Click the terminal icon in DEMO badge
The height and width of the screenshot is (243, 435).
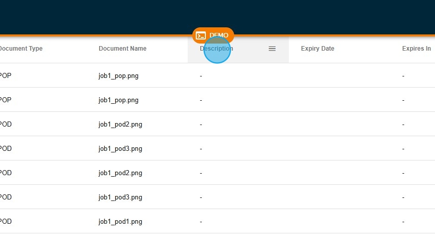click(201, 35)
